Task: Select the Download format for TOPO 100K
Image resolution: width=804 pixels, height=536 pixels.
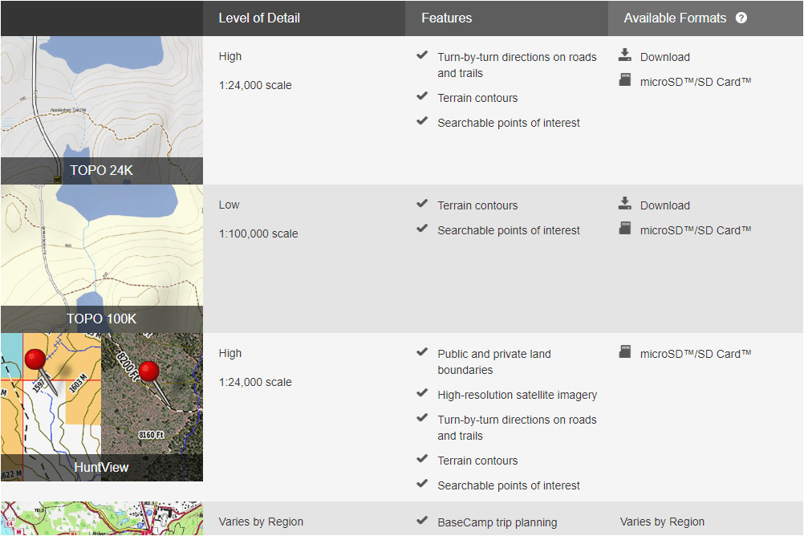Action: point(664,205)
